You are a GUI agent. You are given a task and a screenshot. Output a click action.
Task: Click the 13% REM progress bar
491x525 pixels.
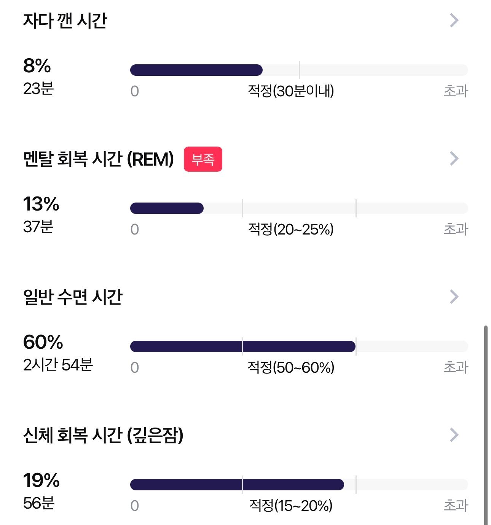[299, 208]
